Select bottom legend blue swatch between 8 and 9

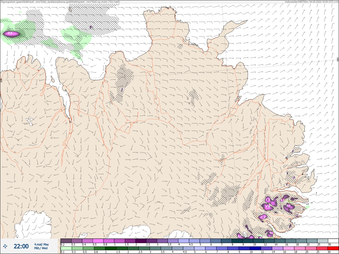pyautogui.click(x=233, y=248)
